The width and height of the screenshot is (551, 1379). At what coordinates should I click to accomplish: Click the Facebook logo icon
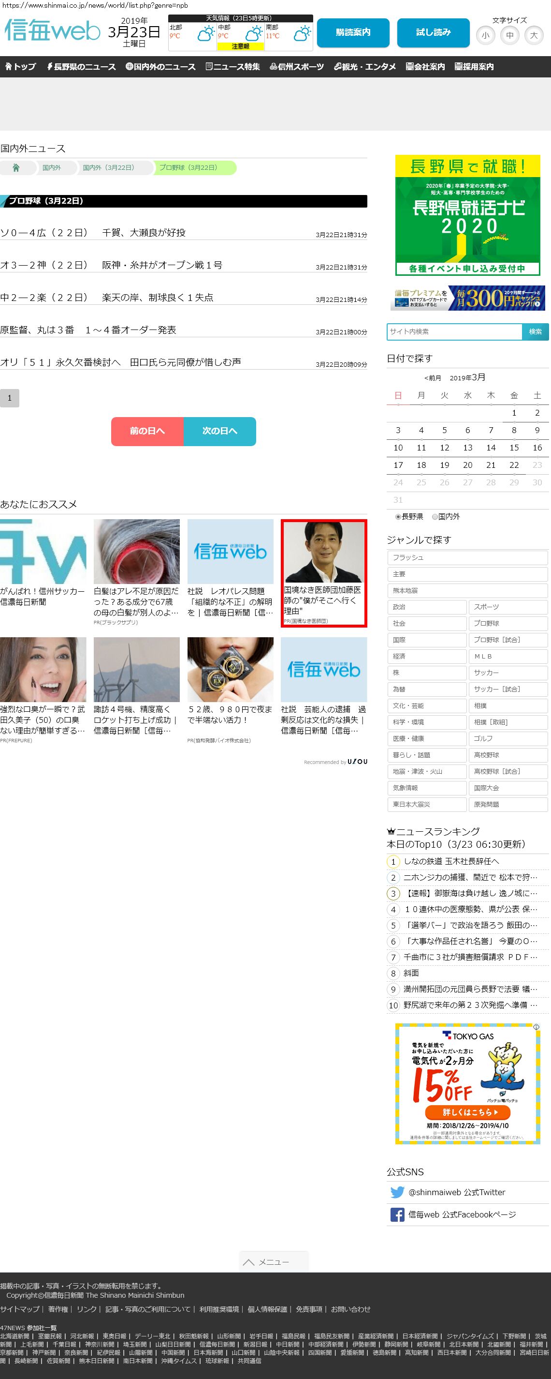(x=397, y=1214)
